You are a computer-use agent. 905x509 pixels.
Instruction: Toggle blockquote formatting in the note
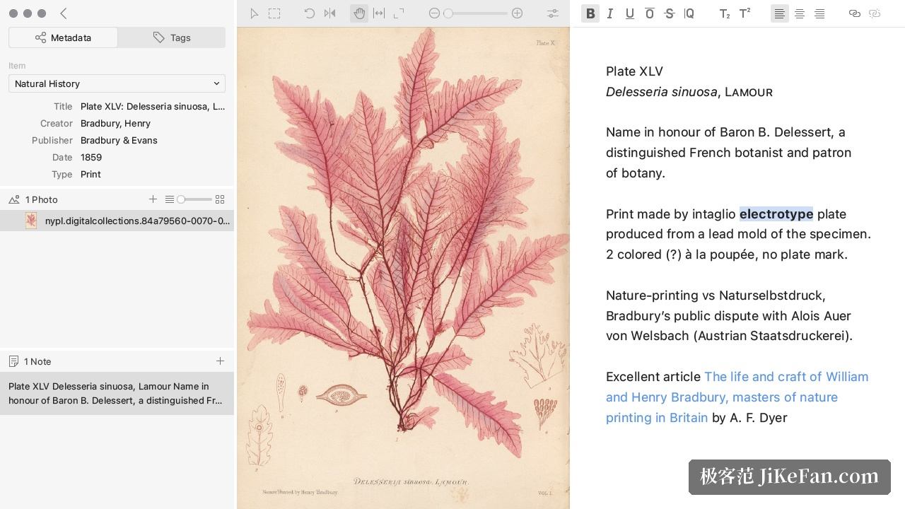(689, 13)
